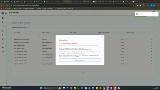Click the red home icon at top right

pyautogui.click(x=153, y=19)
